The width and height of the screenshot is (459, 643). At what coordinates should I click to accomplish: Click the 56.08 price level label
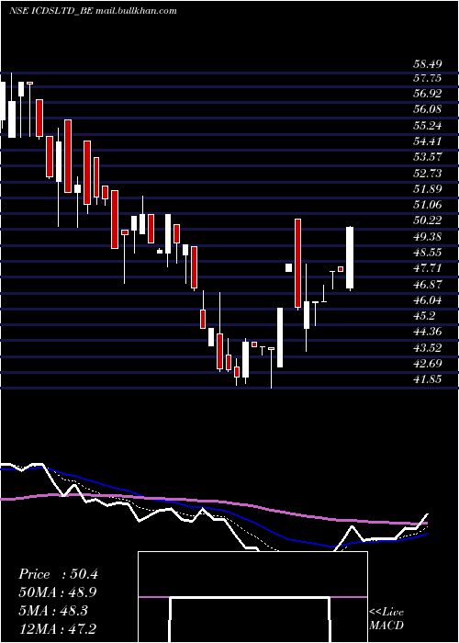point(427,109)
